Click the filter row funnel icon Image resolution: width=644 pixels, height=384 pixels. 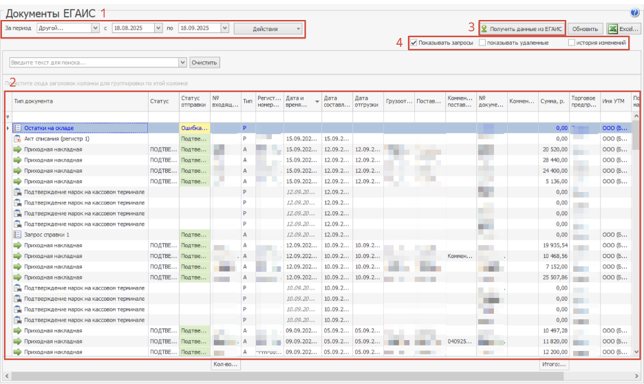(8, 117)
